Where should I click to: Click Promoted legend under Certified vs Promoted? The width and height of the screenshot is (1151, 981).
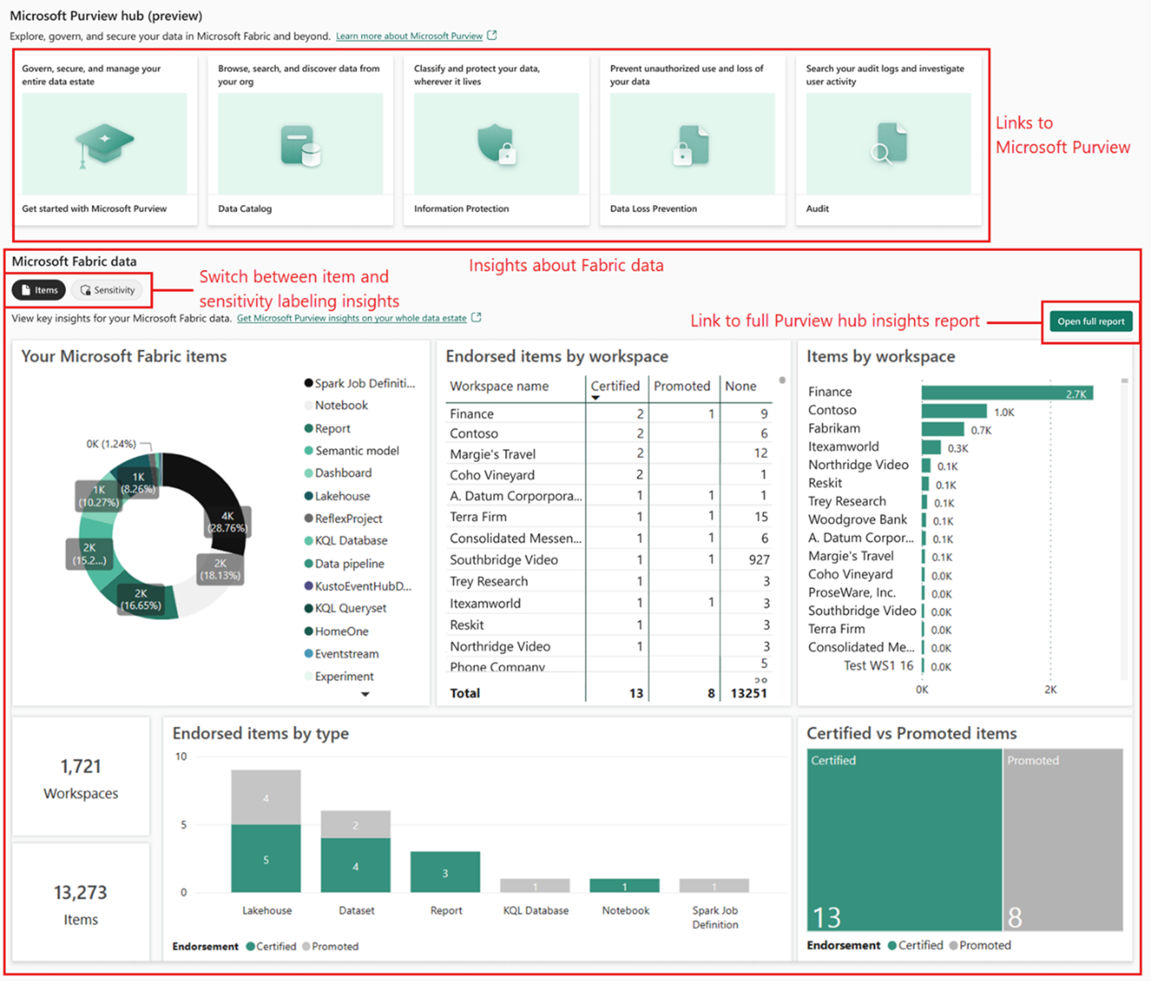click(x=980, y=946)
